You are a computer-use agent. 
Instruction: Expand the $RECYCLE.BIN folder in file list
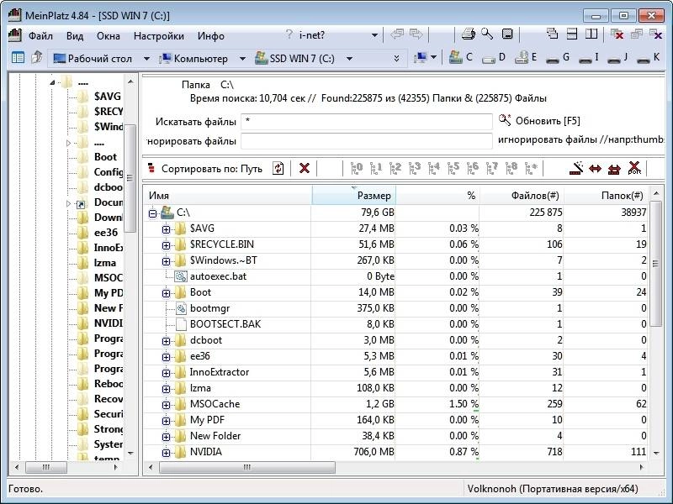tap(166, 245)
